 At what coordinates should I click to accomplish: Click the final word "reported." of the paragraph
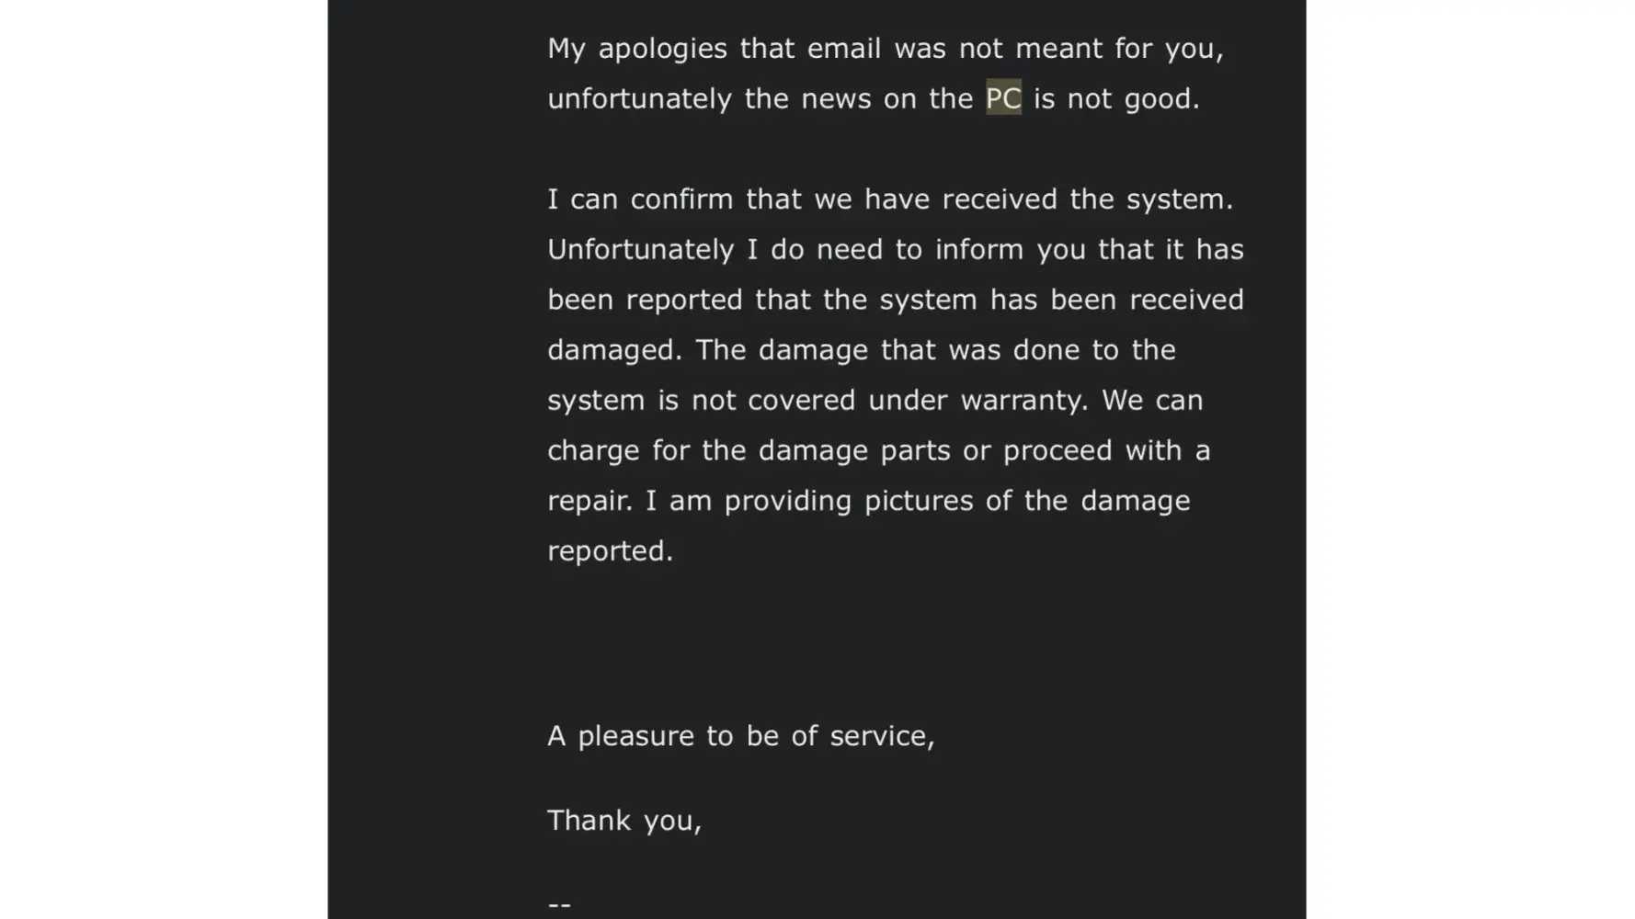click(610, 551)
